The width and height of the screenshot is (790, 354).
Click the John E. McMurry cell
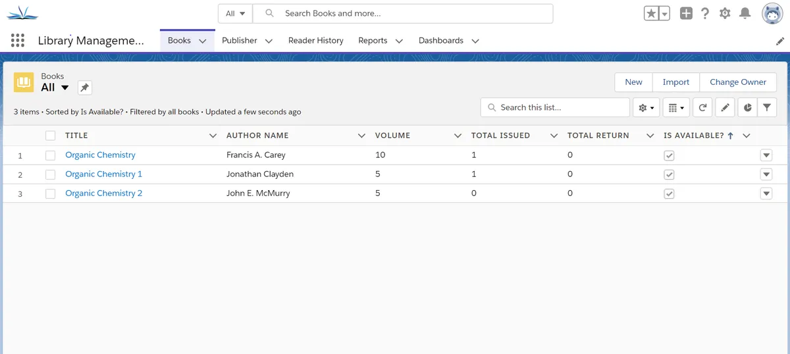click(258, 193)
